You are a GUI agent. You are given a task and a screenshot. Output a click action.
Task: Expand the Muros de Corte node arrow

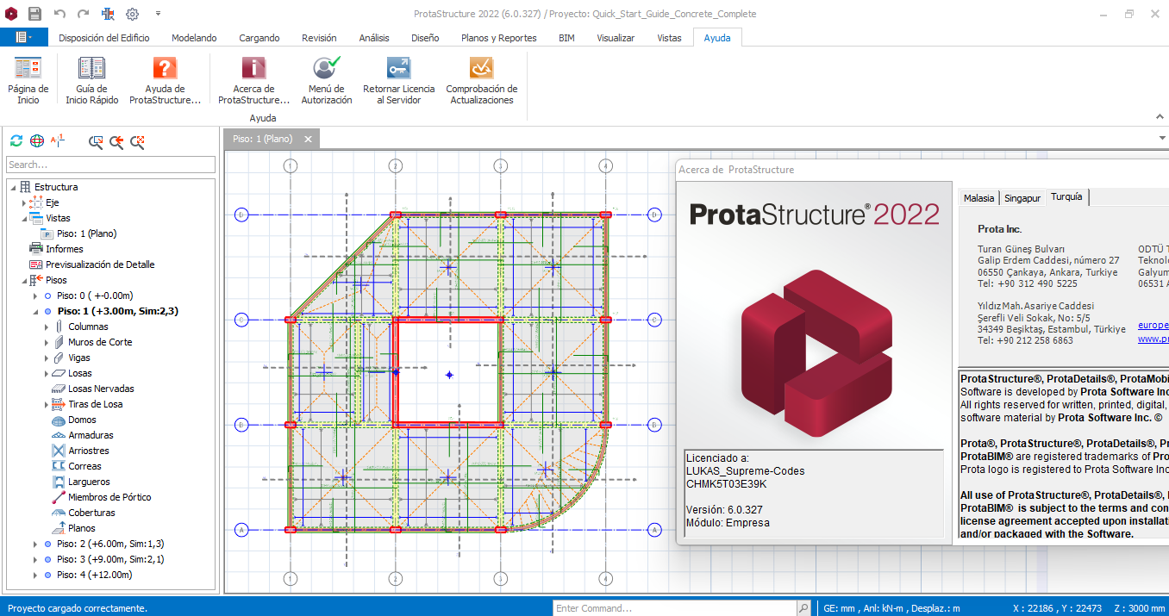click(47, 342)
